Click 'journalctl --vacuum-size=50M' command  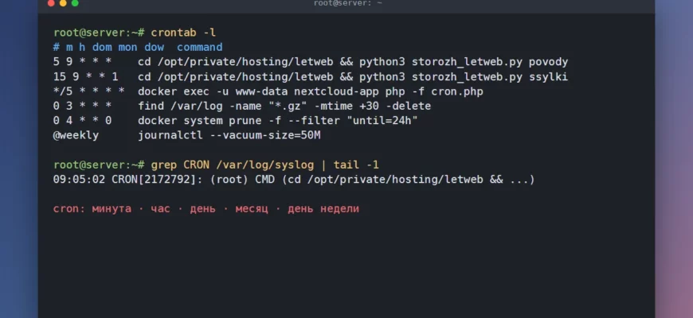tap(229, 135)
